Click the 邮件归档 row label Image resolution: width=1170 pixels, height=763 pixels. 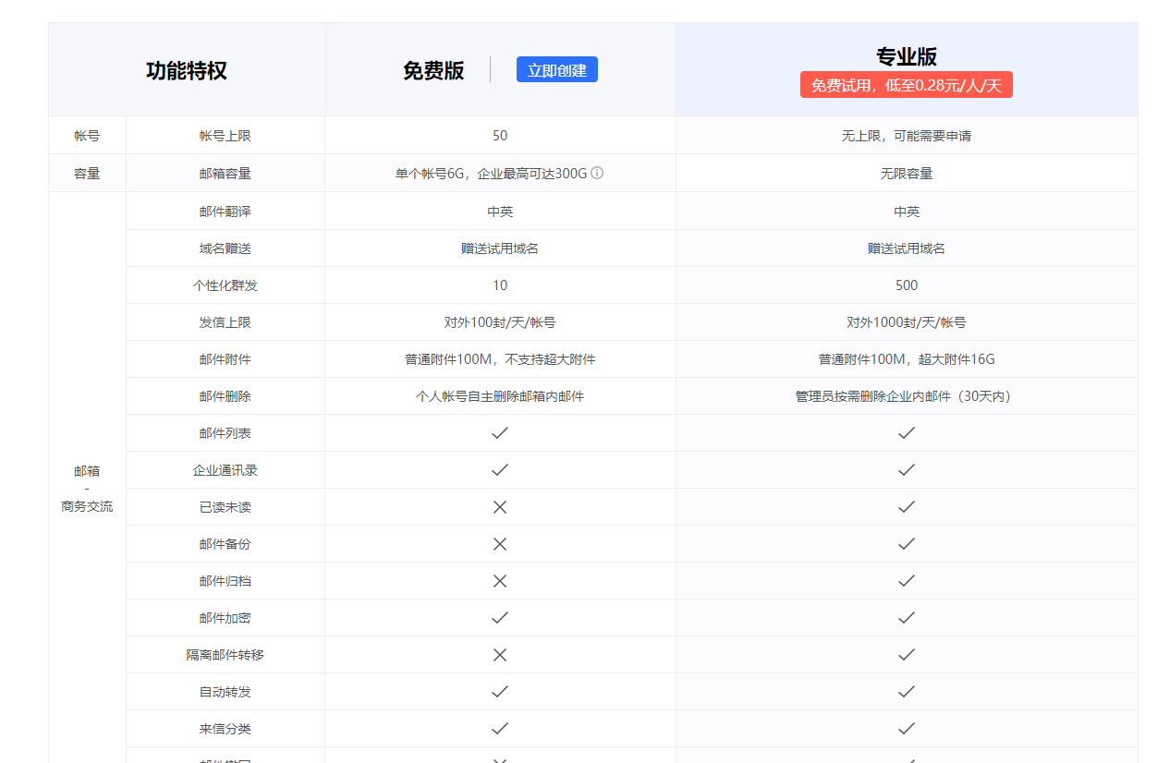[225, 581]
